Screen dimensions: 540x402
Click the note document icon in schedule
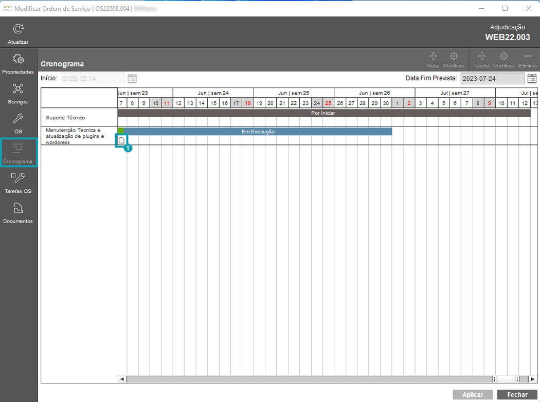121,141
